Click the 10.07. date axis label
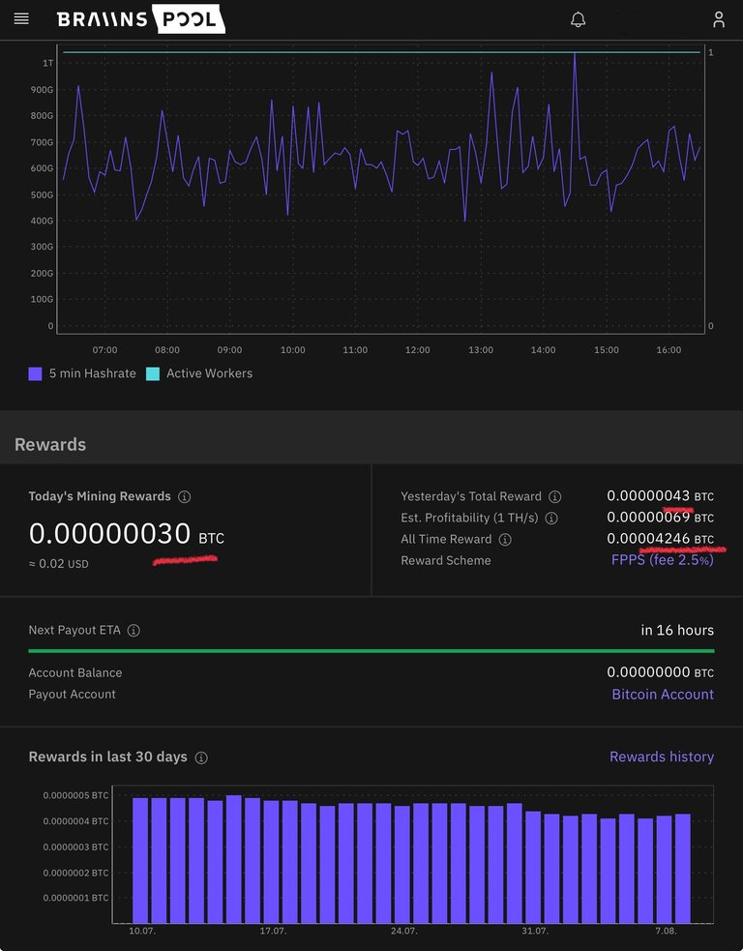Screen dimensions: 743x951 pos(142,931)
